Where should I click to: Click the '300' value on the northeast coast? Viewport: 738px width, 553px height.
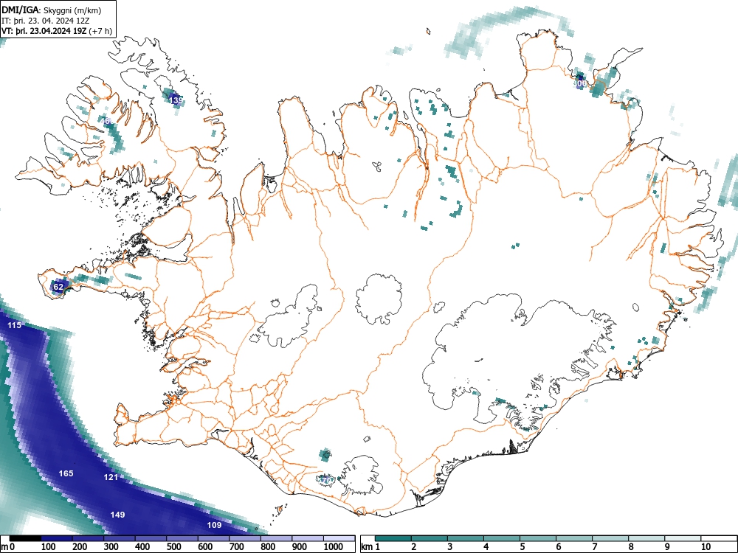pyautogui.click(x=580, y=84)
